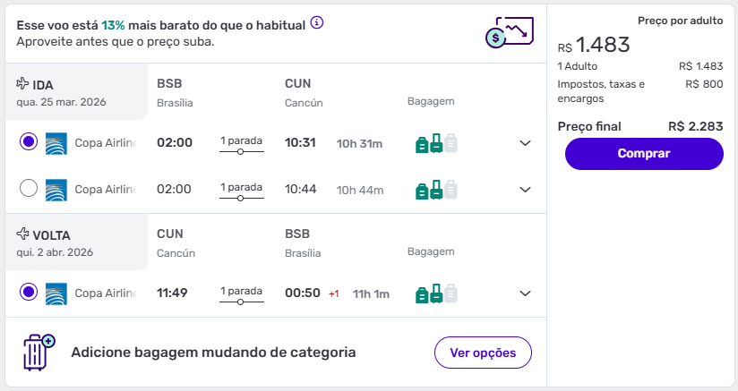Screen dimensions: 738x391
Task: Click baggage icons for 10:31 arrival flight
Action: (436, 143)
